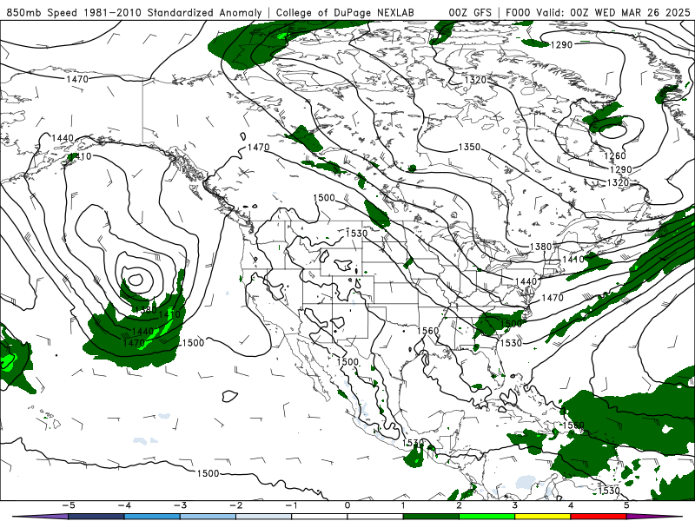Click the "1470" contour label in the top-left corner
This screenshot has height=521, width=695.
[77, 79]
